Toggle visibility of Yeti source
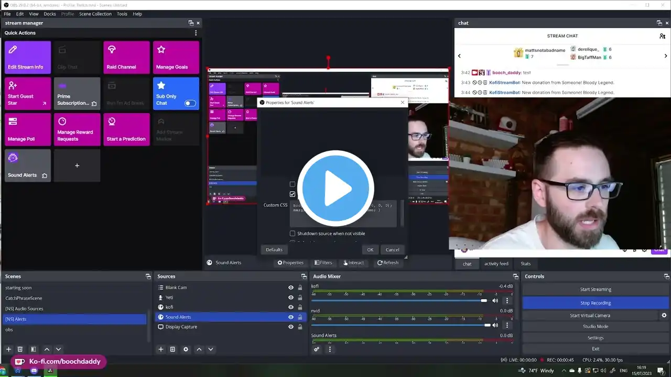 click(291, 297)
